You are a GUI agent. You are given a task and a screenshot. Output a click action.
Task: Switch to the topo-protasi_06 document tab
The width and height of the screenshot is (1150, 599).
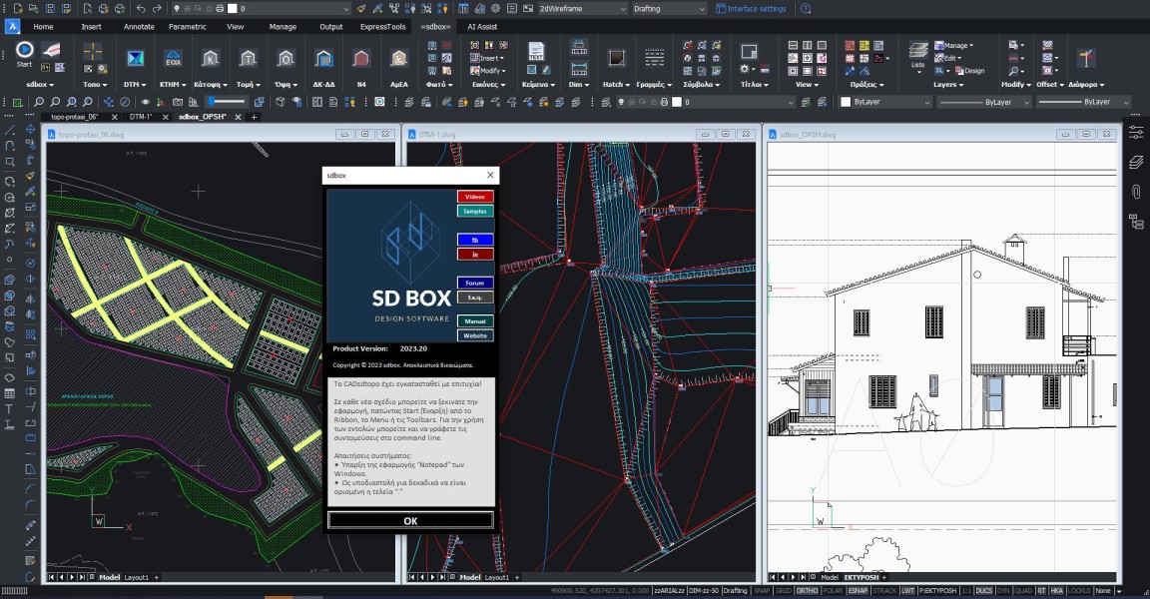[x=75, y=117]
